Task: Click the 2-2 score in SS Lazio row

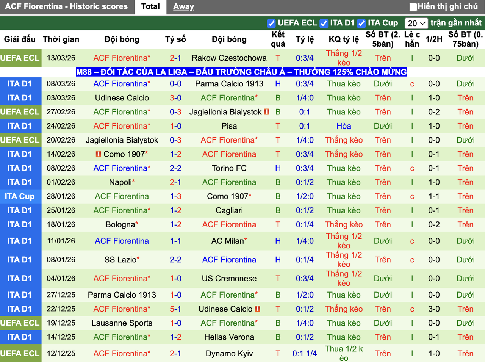Action: [175, 260]
